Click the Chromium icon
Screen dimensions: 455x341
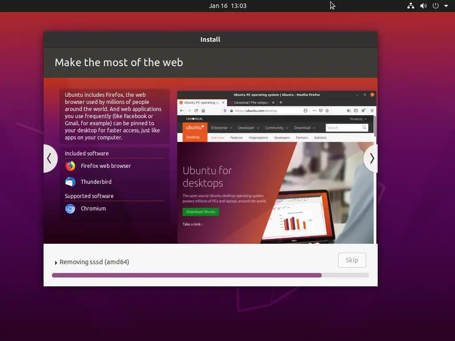pyautogui.click(x=70, y=209)
